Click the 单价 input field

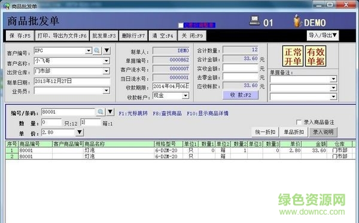coord(58,132)
